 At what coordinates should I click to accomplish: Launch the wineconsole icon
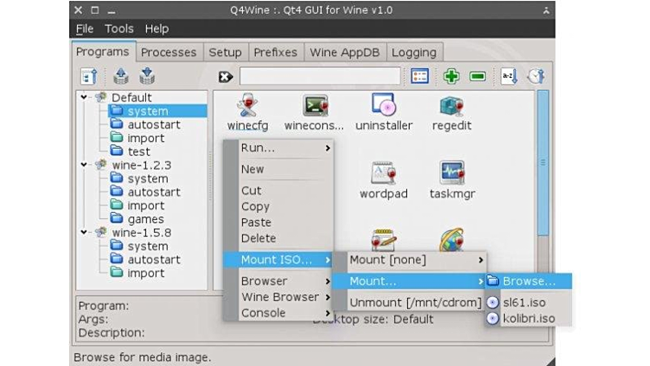pos(315,106)
